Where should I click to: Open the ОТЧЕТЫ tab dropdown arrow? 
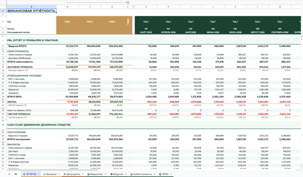[38, 174]
